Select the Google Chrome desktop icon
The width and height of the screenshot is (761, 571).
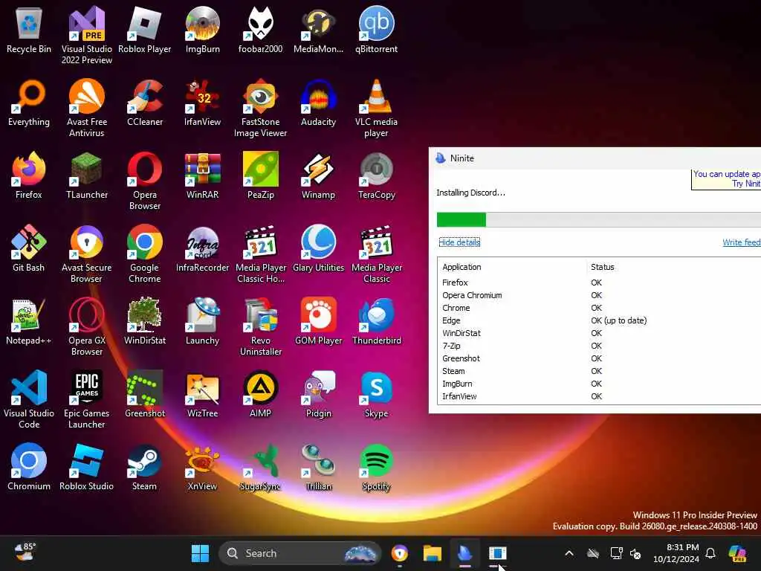click(x=145, y=254)
